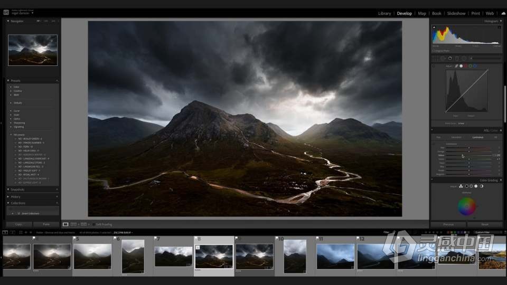
Task: Select the three-way view in Color Grading
Action: 461,186
